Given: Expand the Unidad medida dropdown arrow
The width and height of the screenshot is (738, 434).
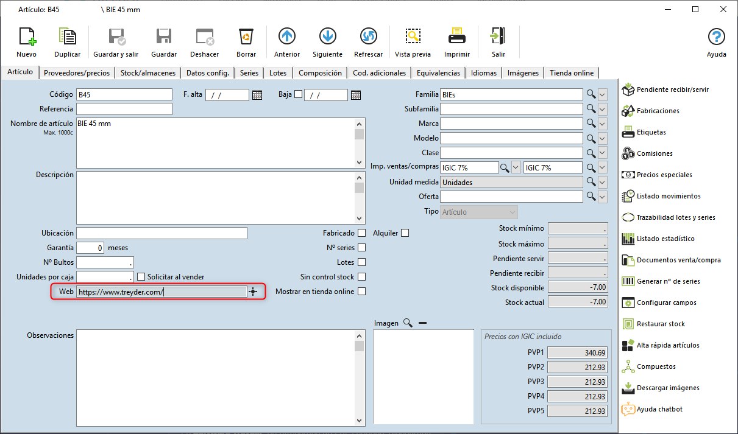Looking at the screenshot, I should (x=603, y=182).
